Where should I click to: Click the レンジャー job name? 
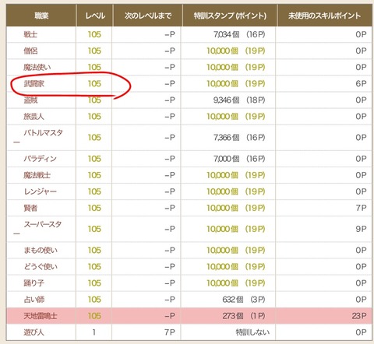(40, 191)
